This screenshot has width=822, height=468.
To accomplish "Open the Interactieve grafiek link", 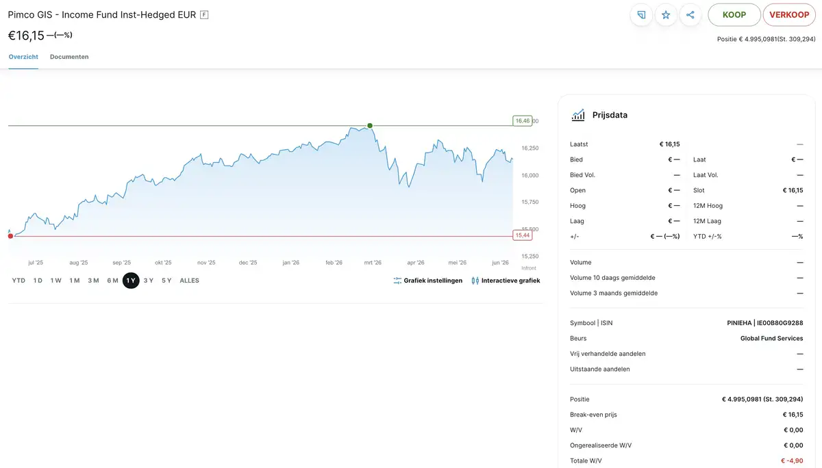I will click(506, 281).
